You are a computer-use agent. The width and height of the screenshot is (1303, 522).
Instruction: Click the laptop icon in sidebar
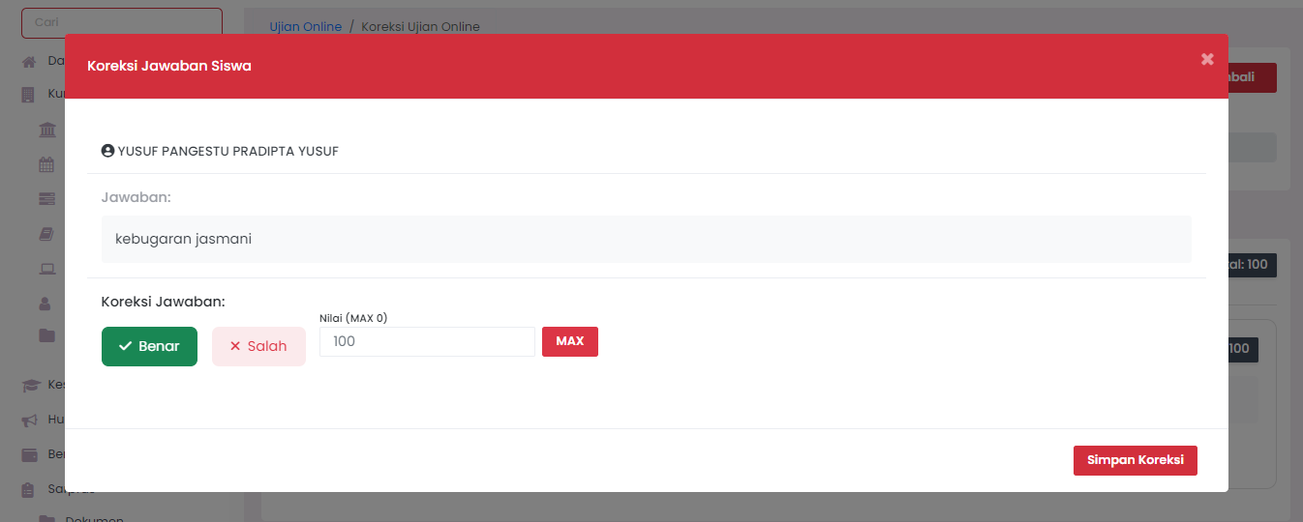tap(46, 269)
